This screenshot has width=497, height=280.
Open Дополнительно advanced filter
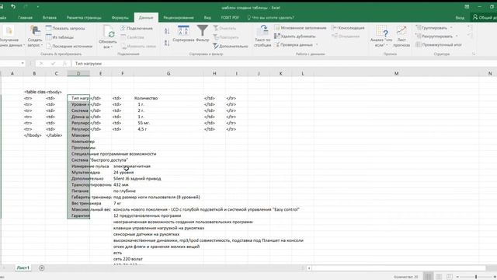coord(231,46)
